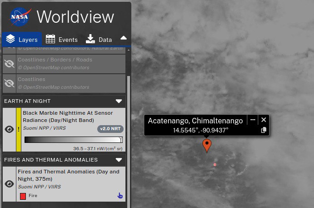
Task: Collapse the Fires and Thermal Anomalies group
Action: [119, 160]
